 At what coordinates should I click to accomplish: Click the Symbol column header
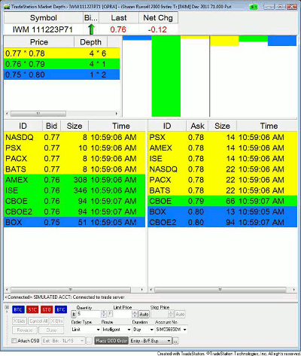point(44,18)
